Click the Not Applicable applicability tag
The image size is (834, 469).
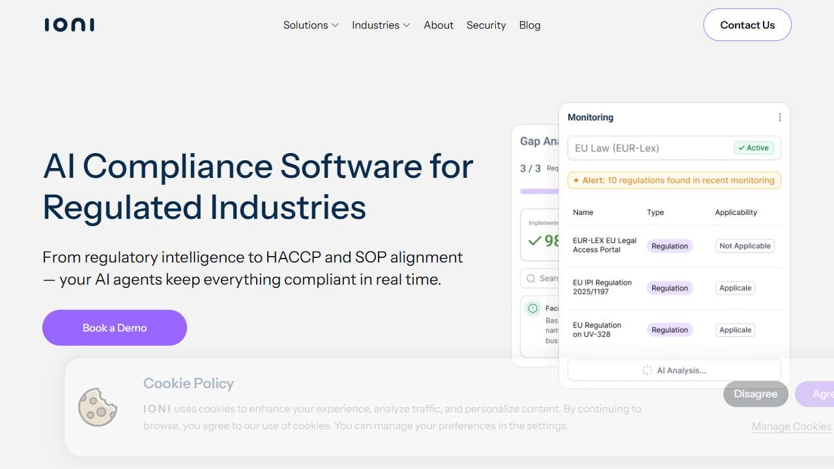pos(745,246)
